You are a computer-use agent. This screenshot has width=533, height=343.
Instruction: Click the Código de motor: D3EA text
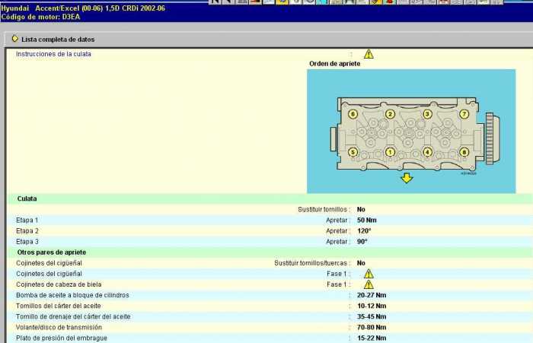(x=41, y=17)
